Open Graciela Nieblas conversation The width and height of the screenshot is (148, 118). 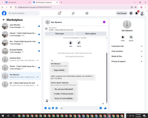[21, 51]
